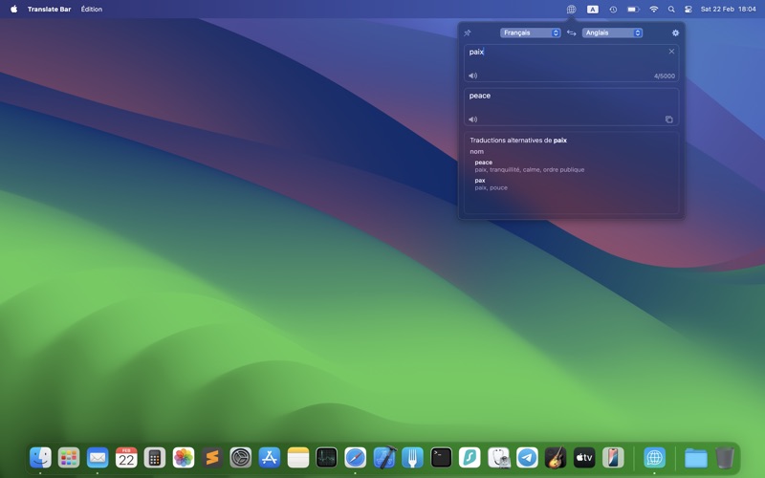Clear the source text 'paix'

(x=671, y=52)
